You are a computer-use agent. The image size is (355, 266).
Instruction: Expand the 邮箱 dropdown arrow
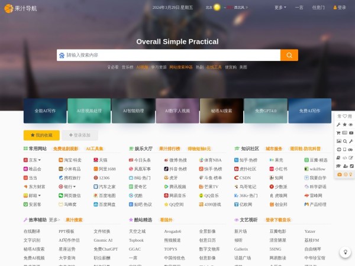(40, 196)
